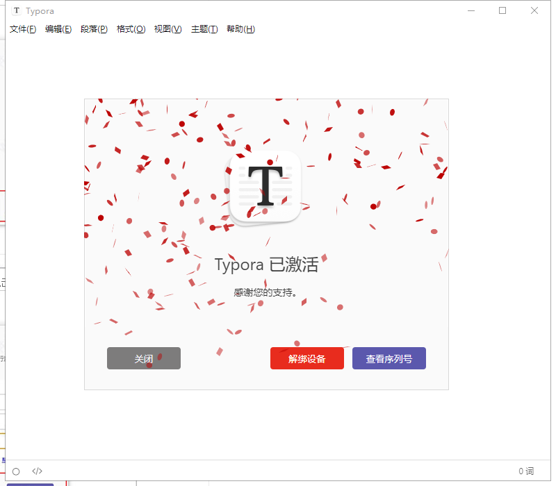Click the red 解绑设备 button
The width and height of the screenshot is (556, 486).
(x=307, y=358)
